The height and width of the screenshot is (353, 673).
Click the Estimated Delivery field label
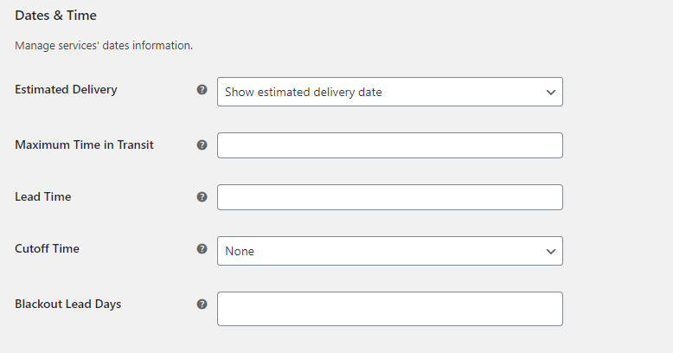pyautogui.click(x=66, y=90)
